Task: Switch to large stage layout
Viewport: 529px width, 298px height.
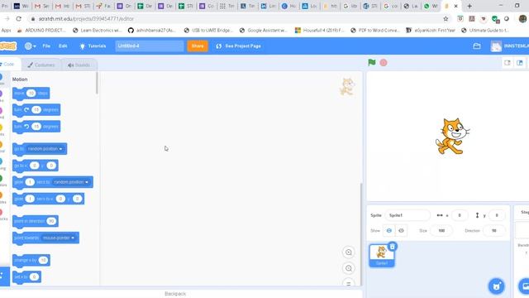Action: coord(520,63)
